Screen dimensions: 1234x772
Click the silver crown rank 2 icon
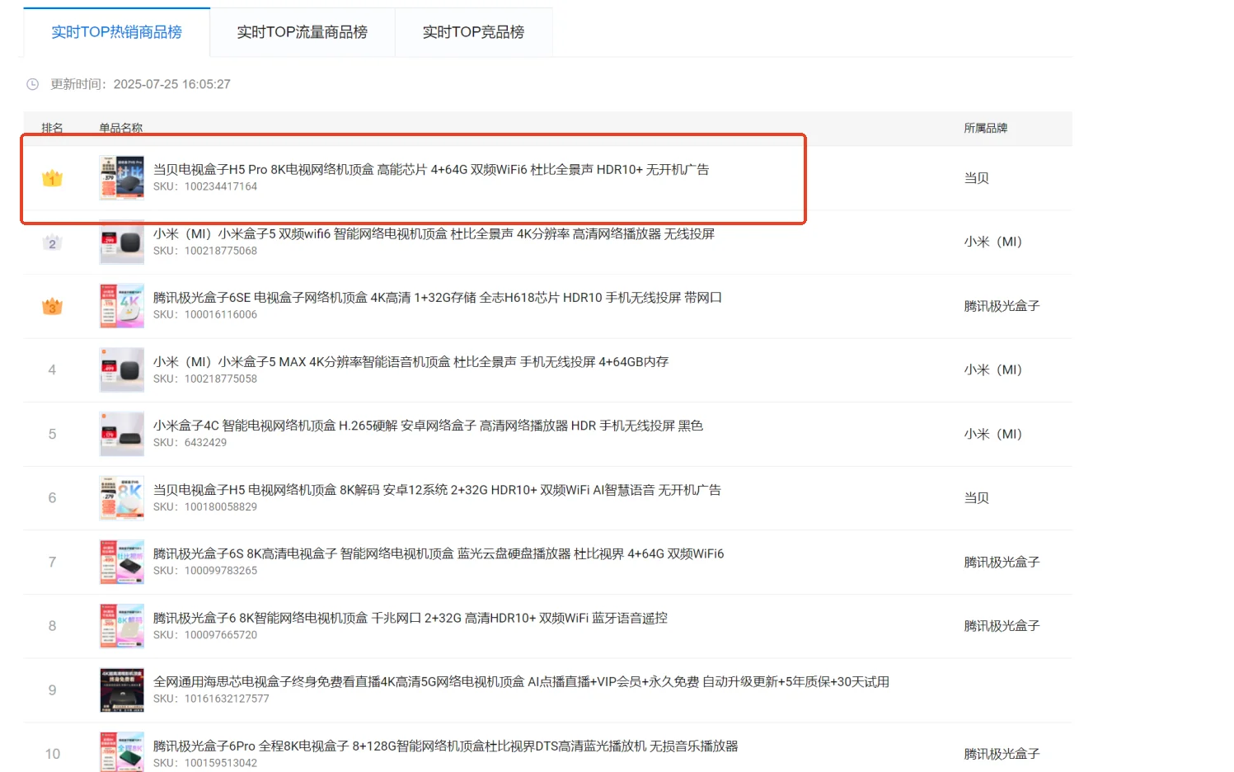pos(52,242)
